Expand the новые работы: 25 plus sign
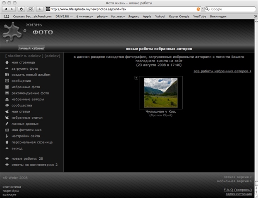This screenshot has height=198, width=258. (7, 158)
